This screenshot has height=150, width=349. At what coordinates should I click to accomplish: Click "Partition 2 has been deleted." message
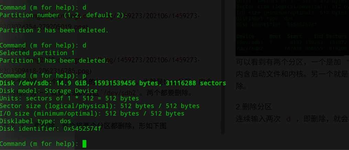coord(54,30)
